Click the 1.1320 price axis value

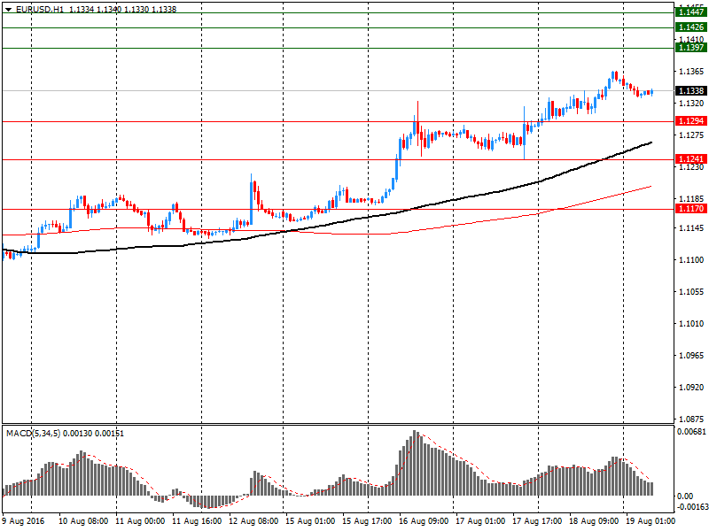click(x=691, y=104)
